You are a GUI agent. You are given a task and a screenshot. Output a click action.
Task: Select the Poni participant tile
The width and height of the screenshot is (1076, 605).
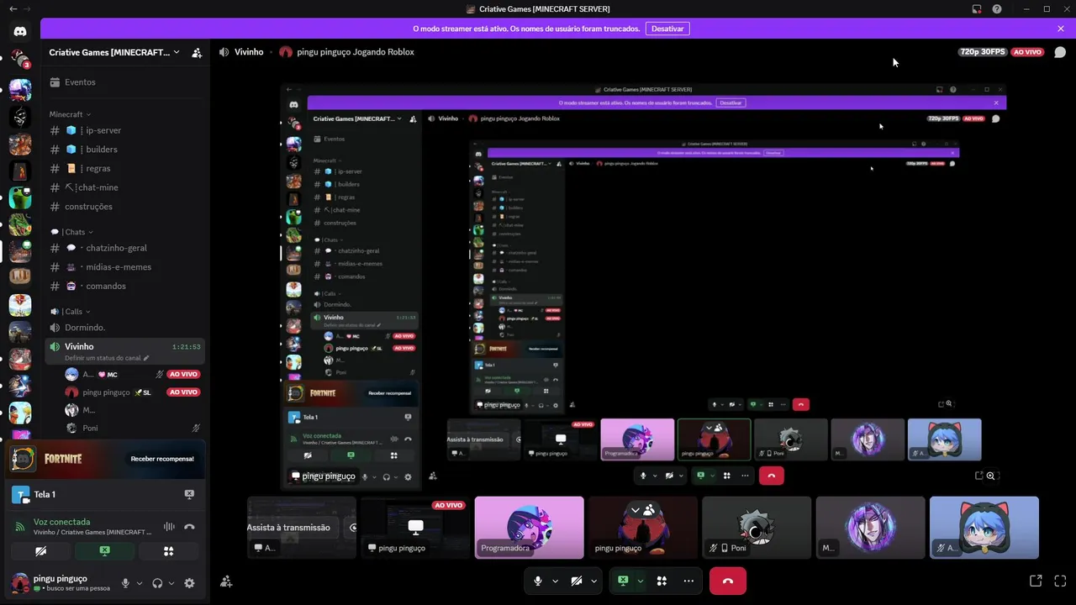(757, 528)
